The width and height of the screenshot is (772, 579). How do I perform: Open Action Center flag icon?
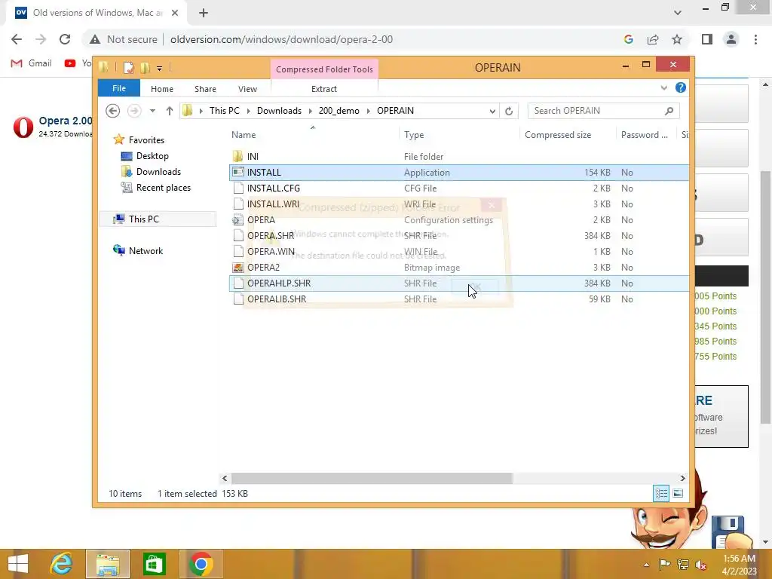665,565
